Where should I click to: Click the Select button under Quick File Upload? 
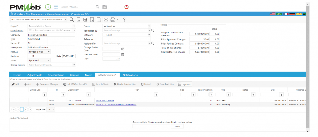177,126
